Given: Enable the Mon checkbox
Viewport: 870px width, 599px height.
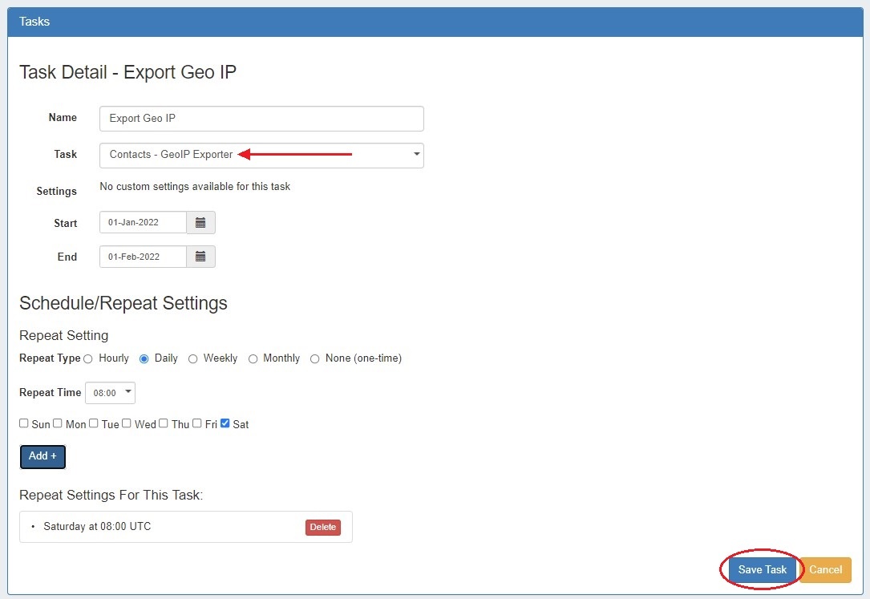Looking at the screenshot, I should click(x=58, y=423).
